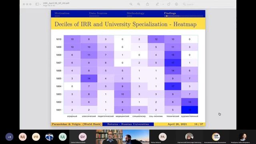Click the 'классический' column label
Viewport: 256px width, 144px height.
tap(89, 116)
